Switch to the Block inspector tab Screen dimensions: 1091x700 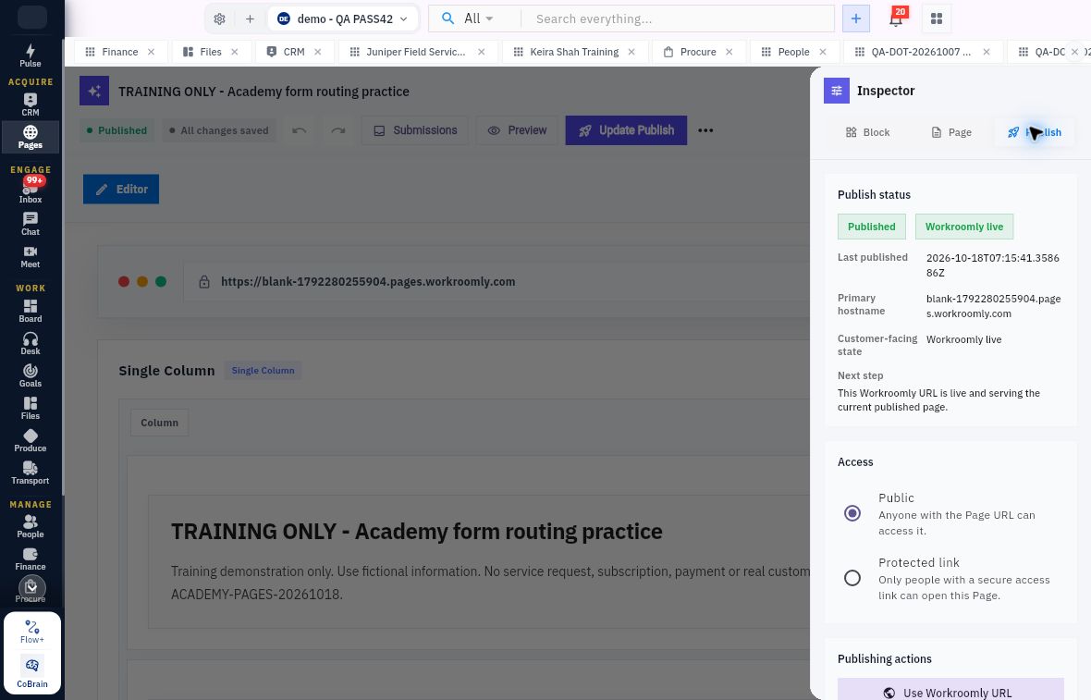pyautogui.click(x=867, y=132)
